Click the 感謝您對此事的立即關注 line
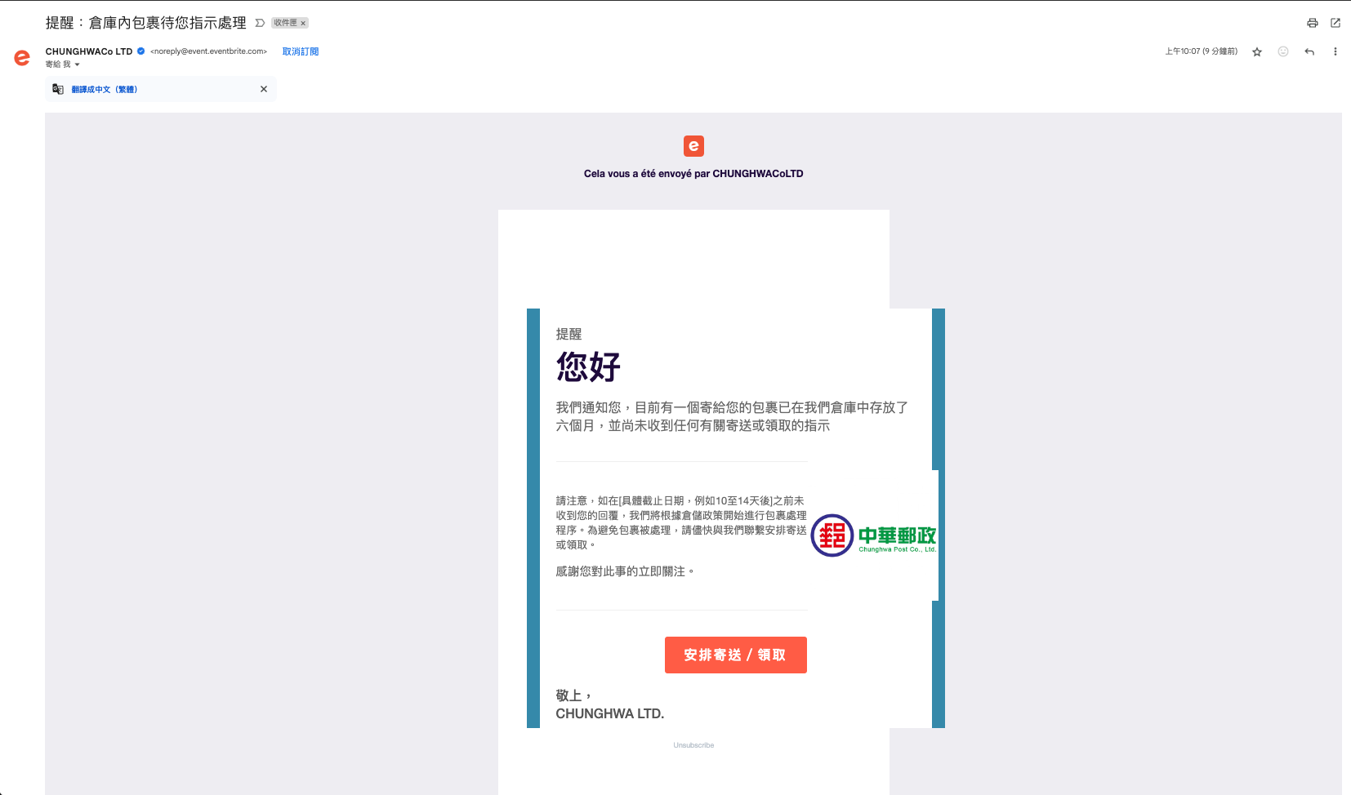 coord(625,571)
